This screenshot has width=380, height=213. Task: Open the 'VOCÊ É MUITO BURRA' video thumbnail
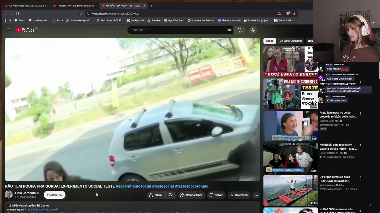291,62
